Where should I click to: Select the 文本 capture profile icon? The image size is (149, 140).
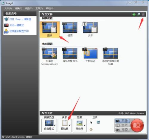point(90,27)
